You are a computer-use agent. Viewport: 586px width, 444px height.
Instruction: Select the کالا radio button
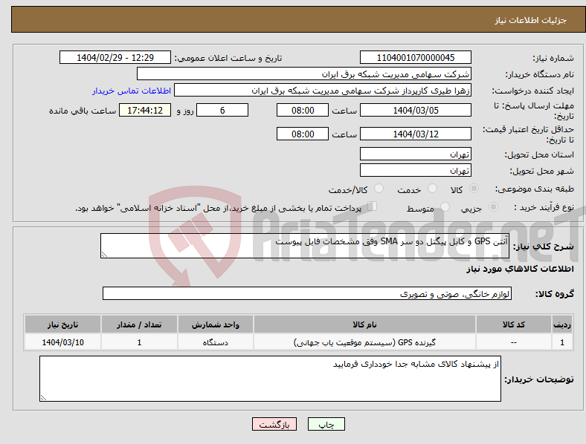[x=474, y=189]
